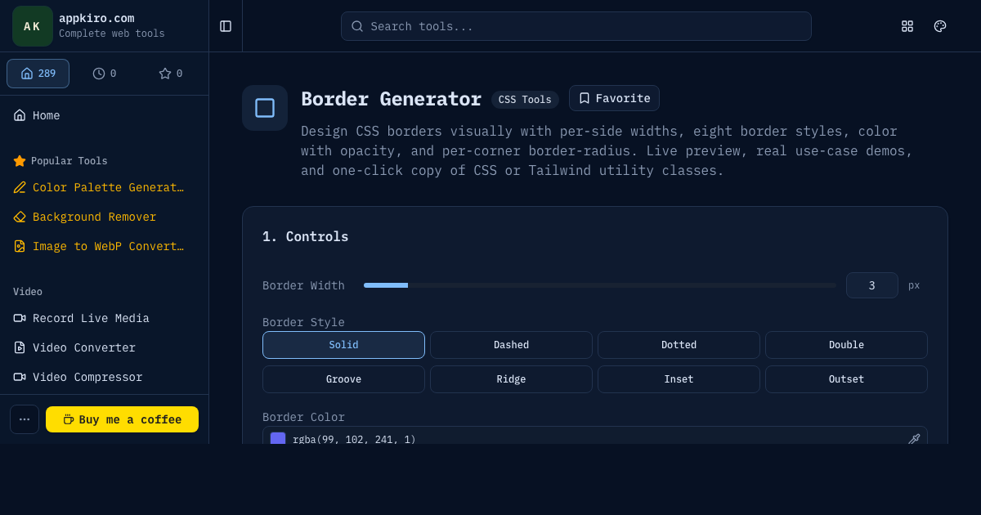The height and width of the screenshot is (515, 981).
Task: Go to Home in sidebar
Action: pos(105,115)
